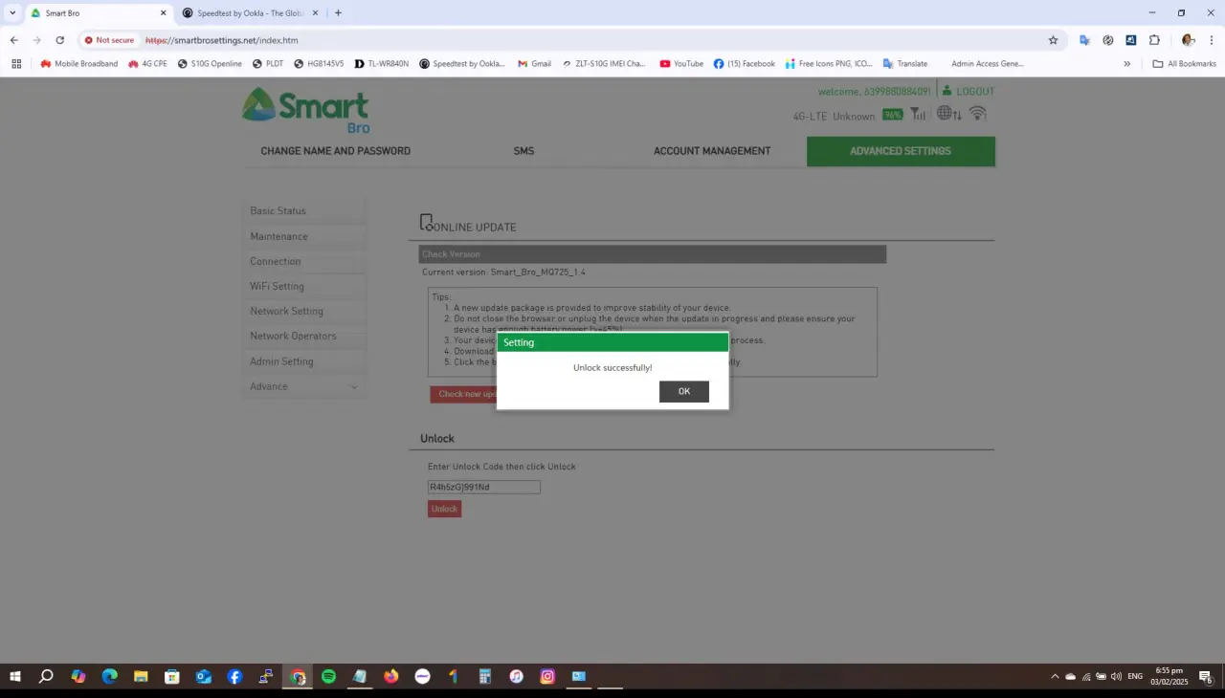Click the taskbar clock and date
The height and width of the screenshot is (698, 1225).
(1169, 677)
